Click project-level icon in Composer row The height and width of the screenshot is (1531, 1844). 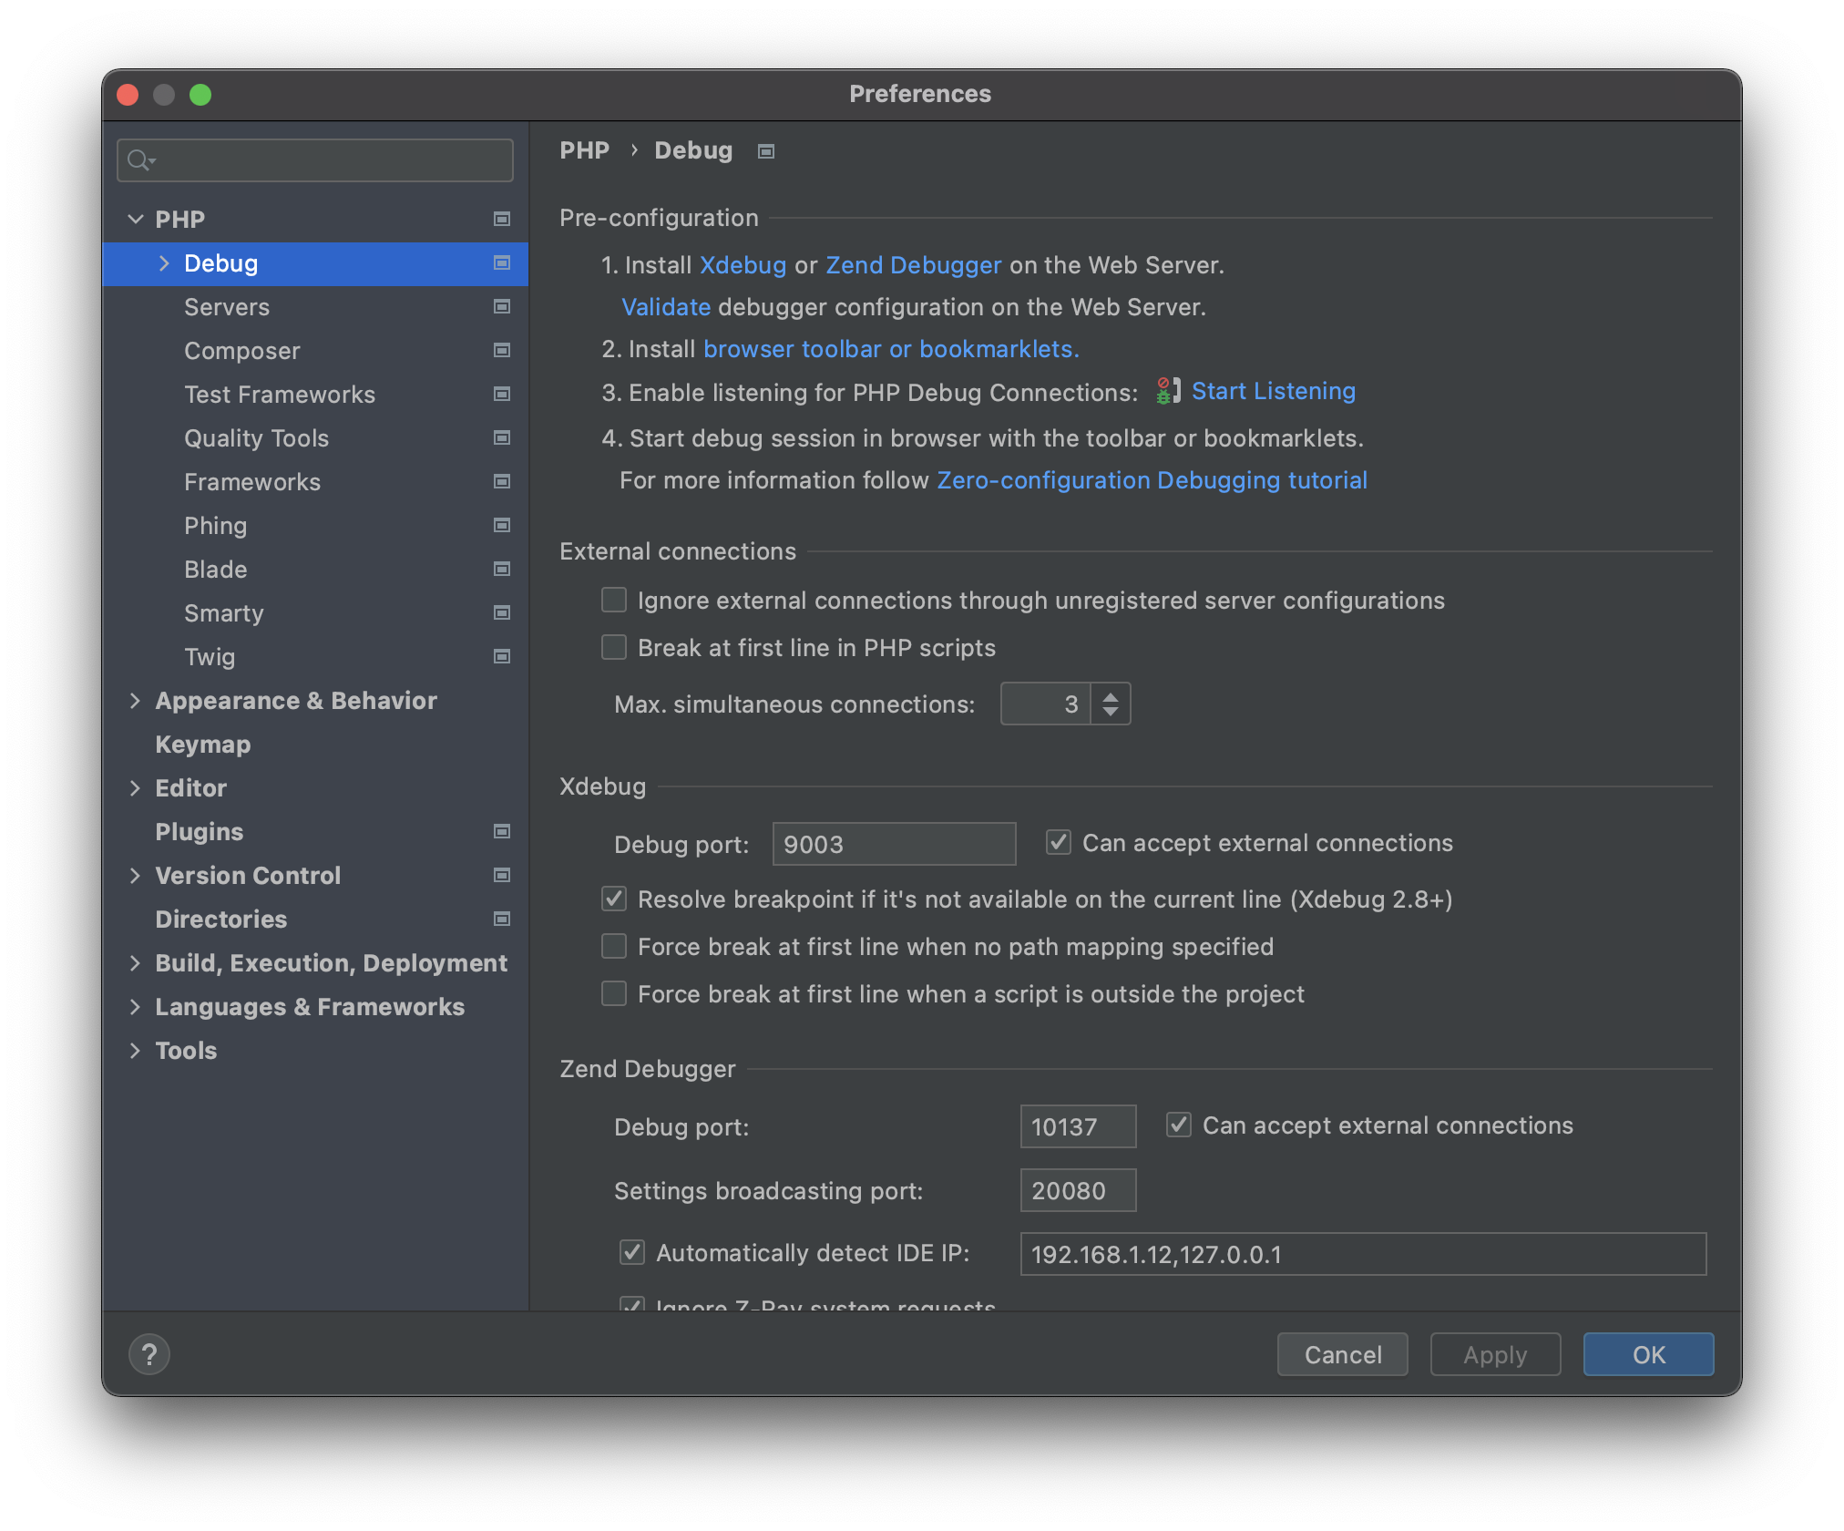pyautogui.click(x=501, y=350)
